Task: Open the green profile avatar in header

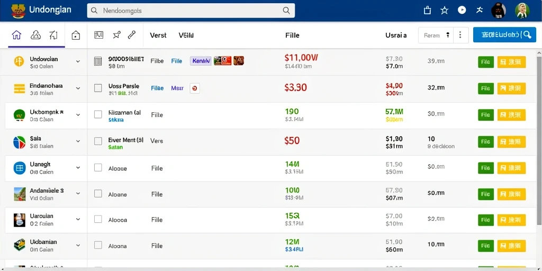Action: (x=522, y=11)
